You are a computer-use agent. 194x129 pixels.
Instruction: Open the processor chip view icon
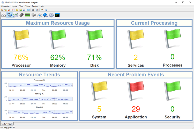21,15
